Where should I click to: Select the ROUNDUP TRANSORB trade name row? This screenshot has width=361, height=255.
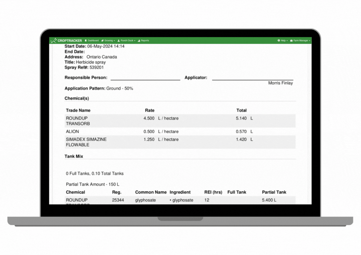click(180, 121)
